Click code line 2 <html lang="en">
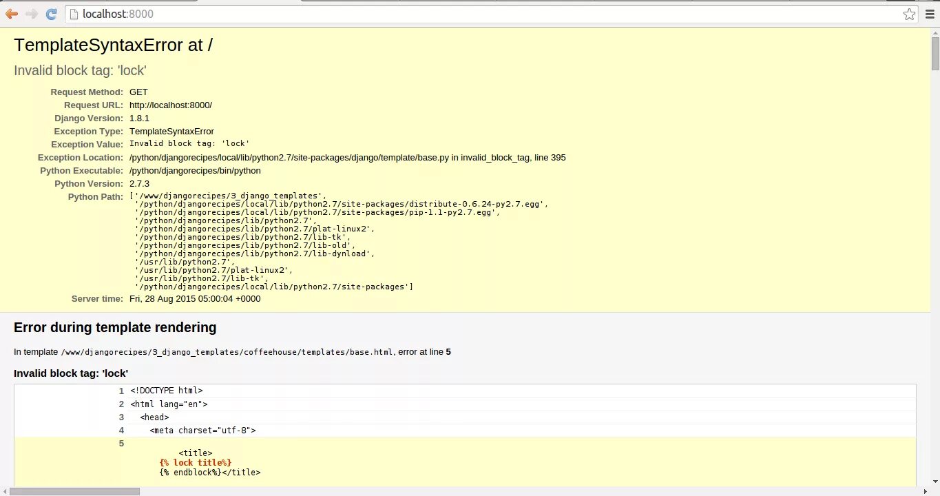Image resolution: width=940 pixels, height=496 pixels. point(169,404)
